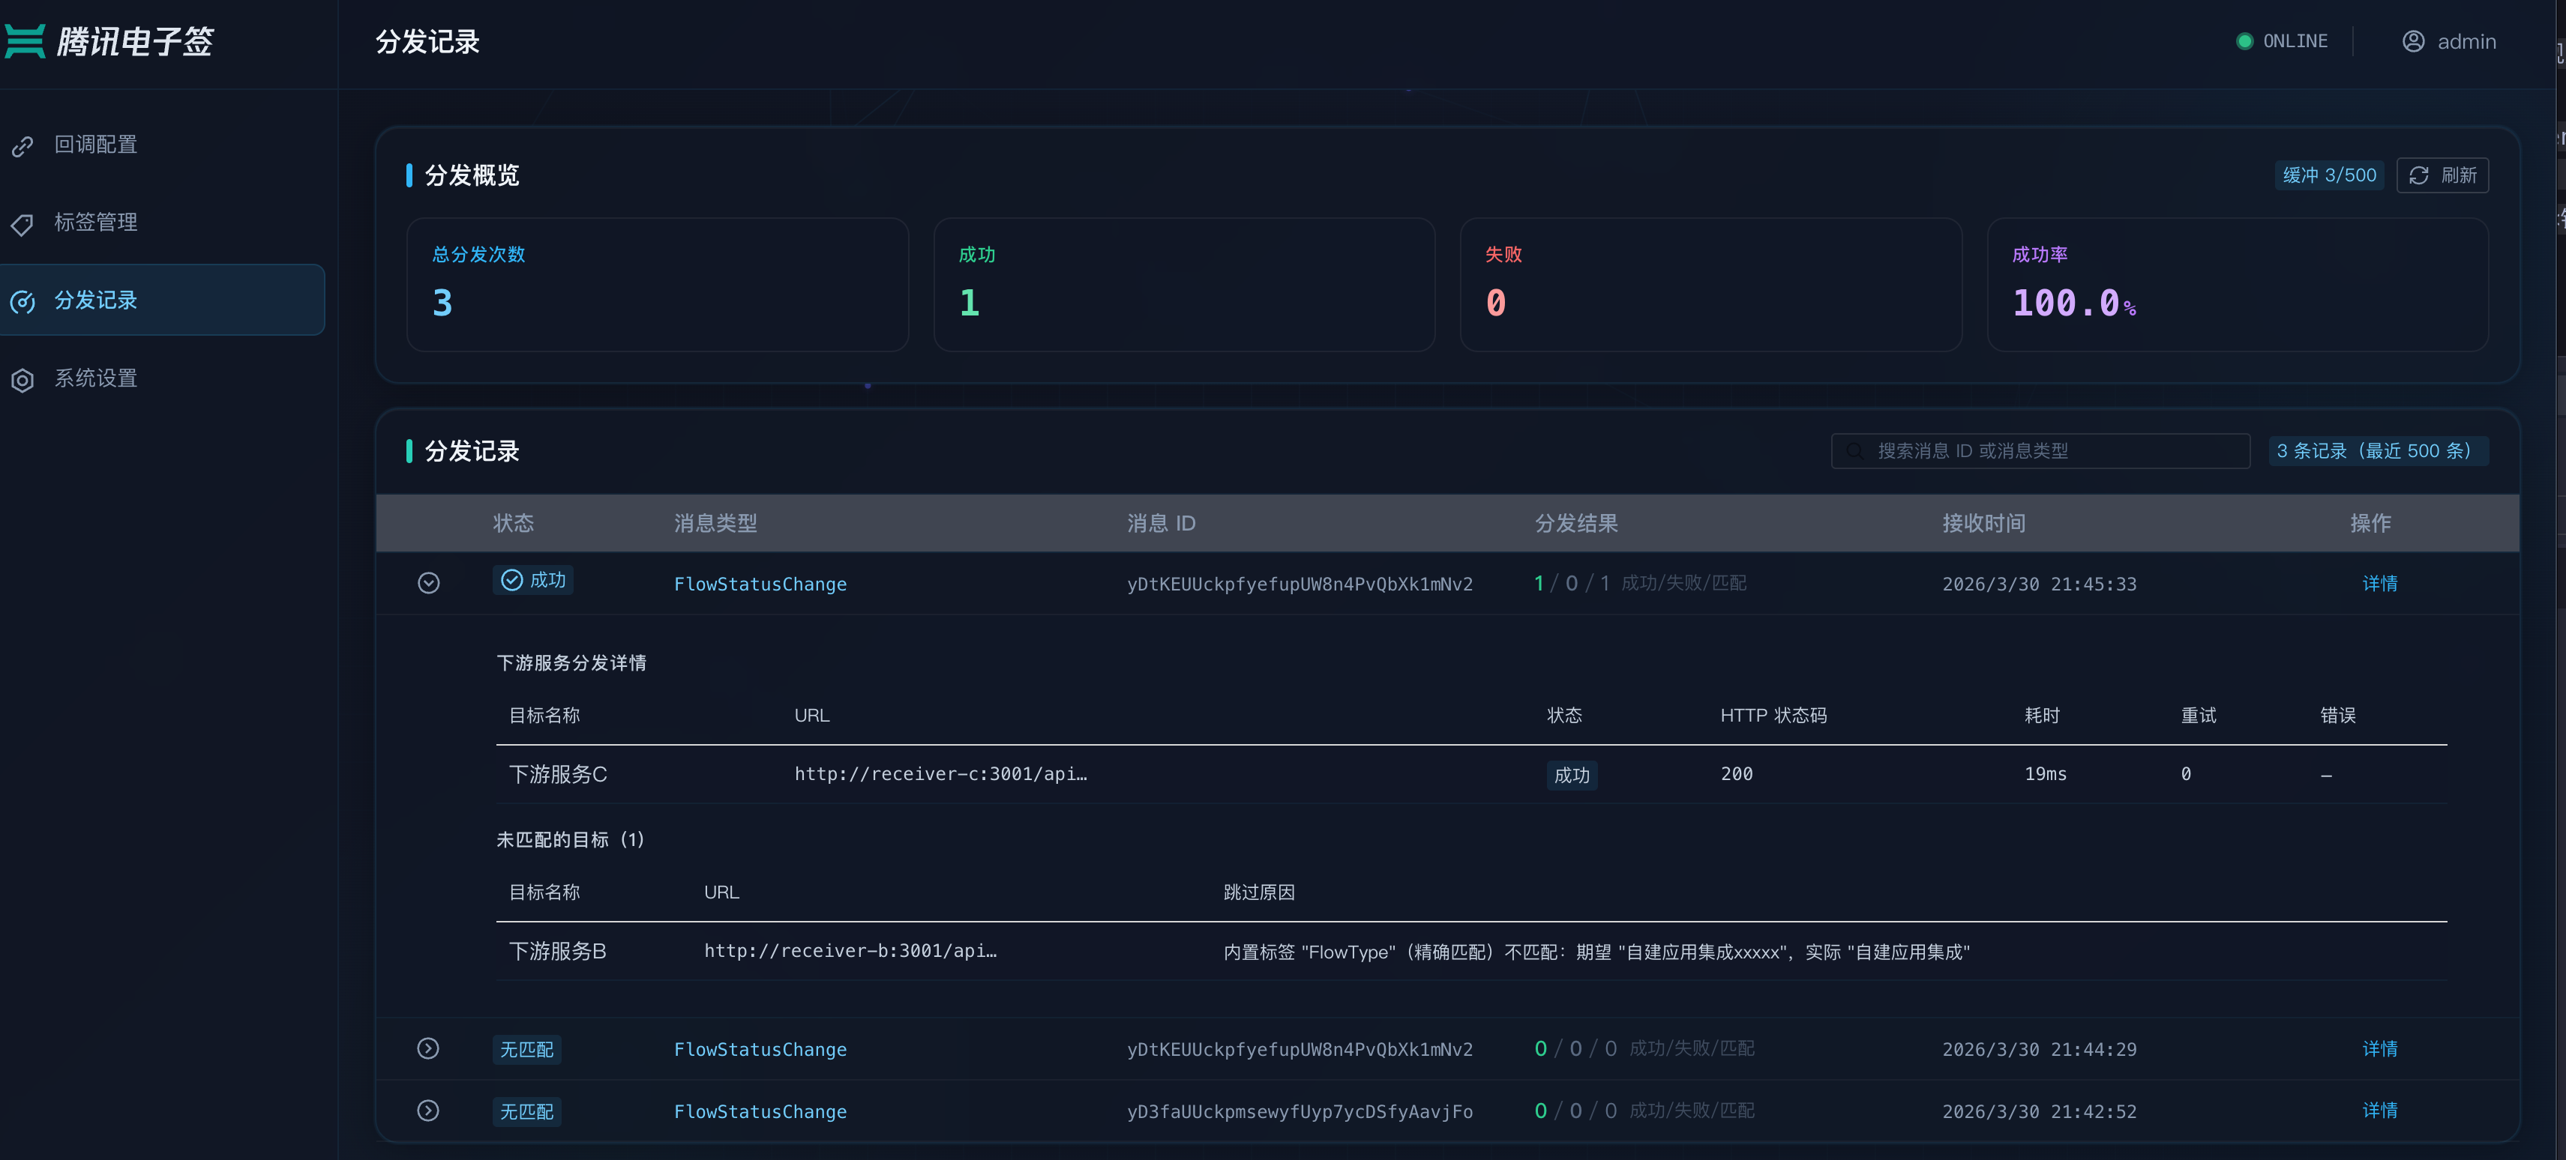Click the link icon beside 回调配置
The height and width of the screenshot is (1160, 2566).
[x=23, y=146]
